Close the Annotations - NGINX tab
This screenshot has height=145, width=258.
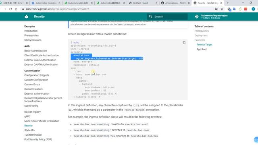pos(189,3)
